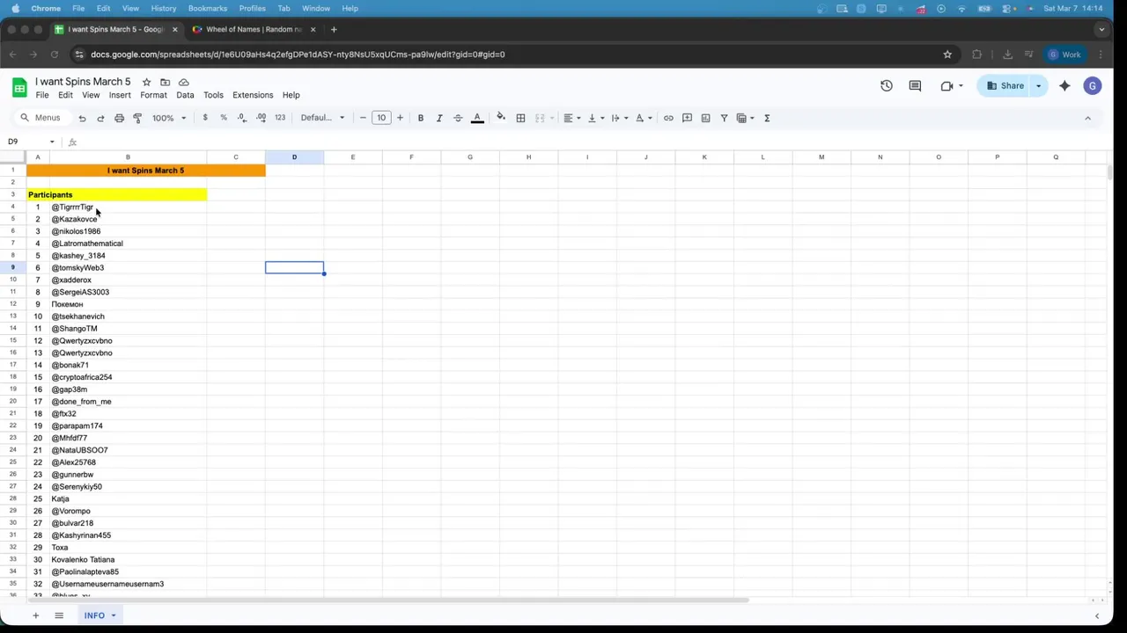Format as currency with dollar icon
The image size is (1127, 633).
[205, 118]
